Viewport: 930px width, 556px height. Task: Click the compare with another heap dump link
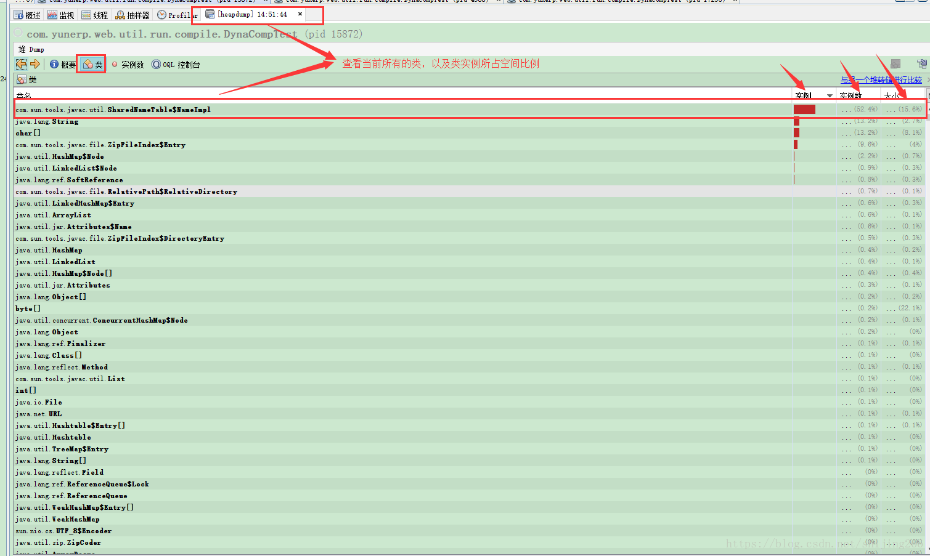pyautogui.click(x=881, y=80)
